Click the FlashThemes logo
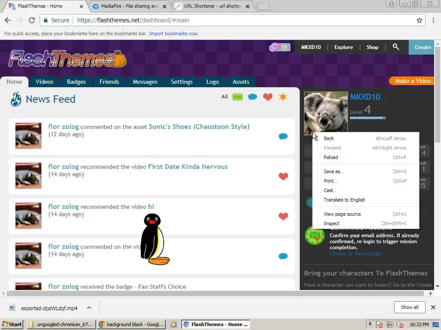Screen dimensions: 441x330 68,59
